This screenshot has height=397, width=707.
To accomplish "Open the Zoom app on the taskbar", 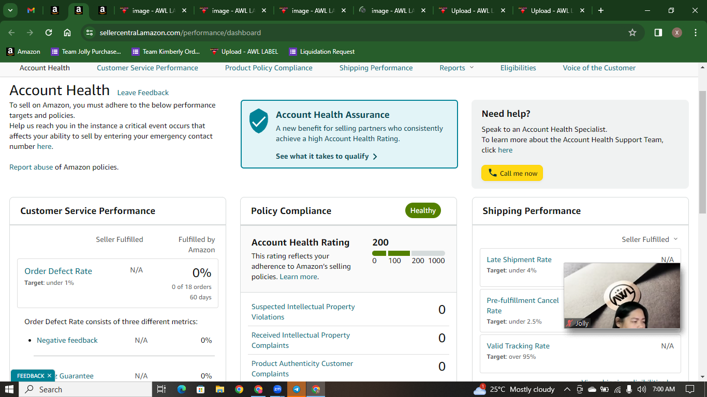I will (x=277, y=389).
